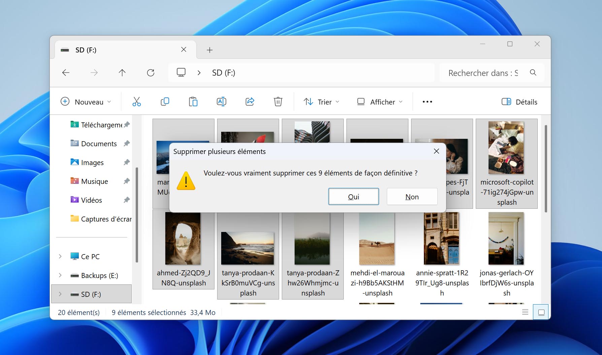Cancel deletion with the Non button
This screenshot has width=602, height=355.
[412, 197]
